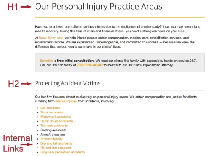This screenshot has width=210, height=156.
Task: Click the Internal Links annotation arrow
Action: (27, 145)
